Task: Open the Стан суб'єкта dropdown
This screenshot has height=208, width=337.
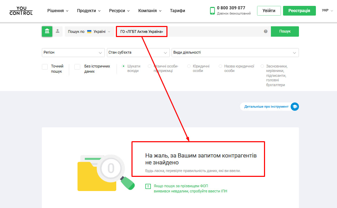Action: [138, 53]
